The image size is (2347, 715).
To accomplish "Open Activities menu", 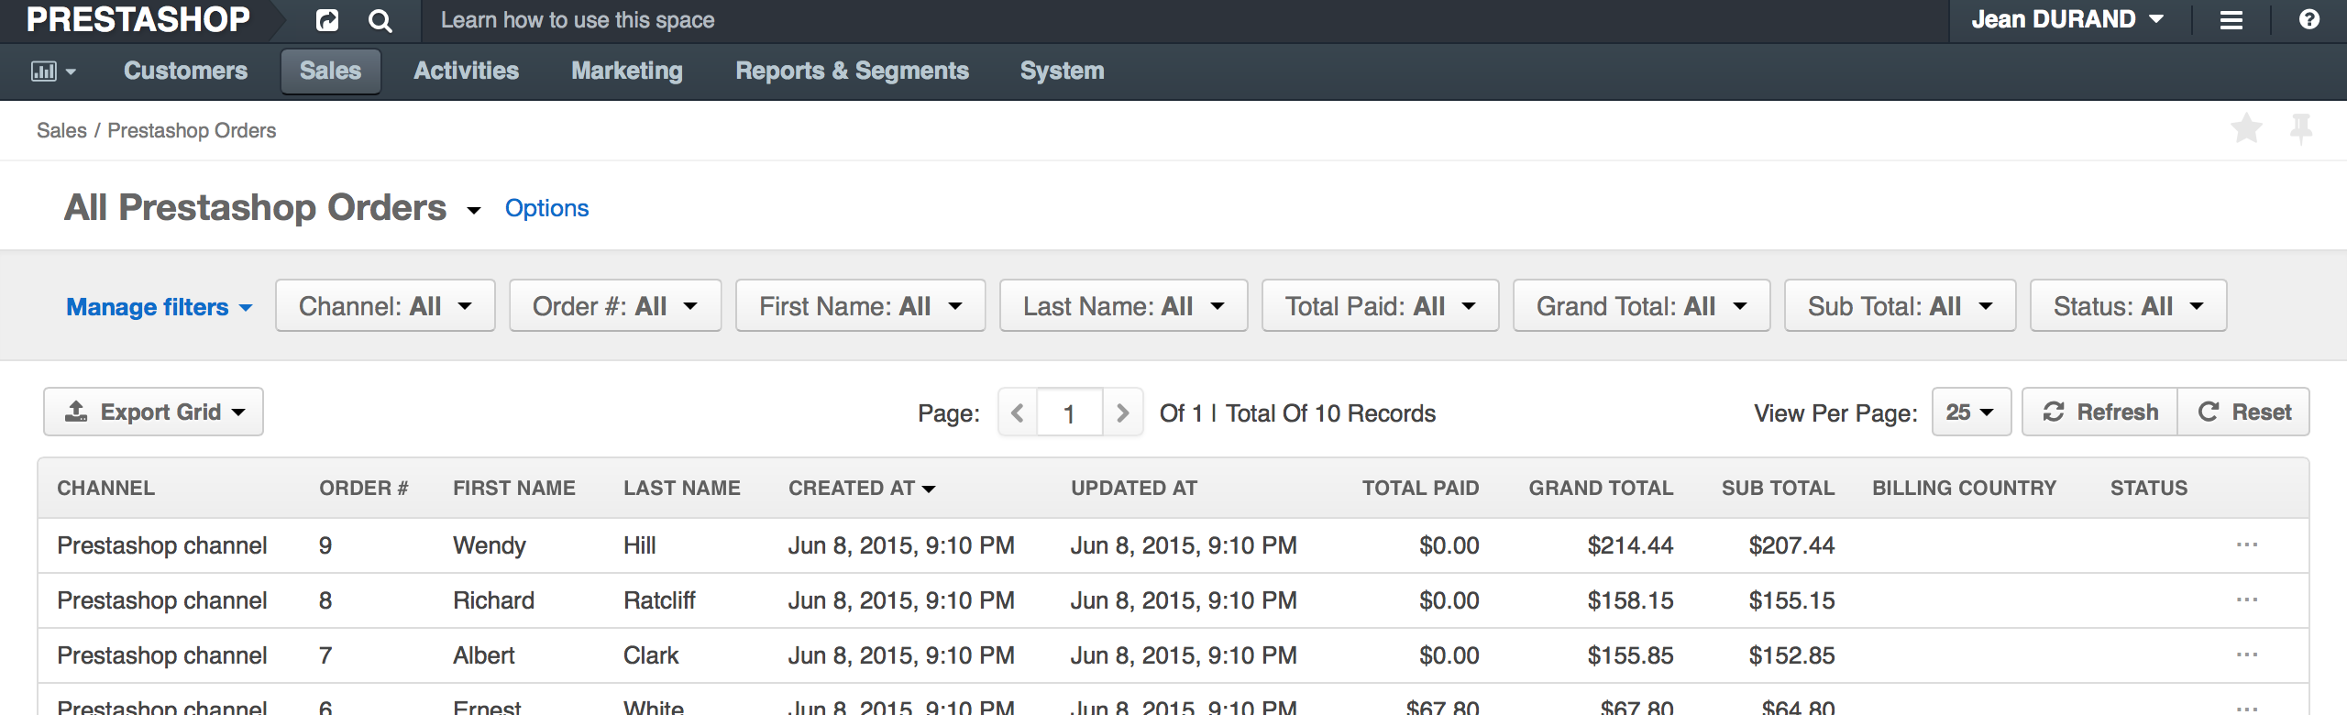I will (466, 71).
